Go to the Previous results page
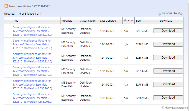 pyautogui.click(x=167, y=13)
